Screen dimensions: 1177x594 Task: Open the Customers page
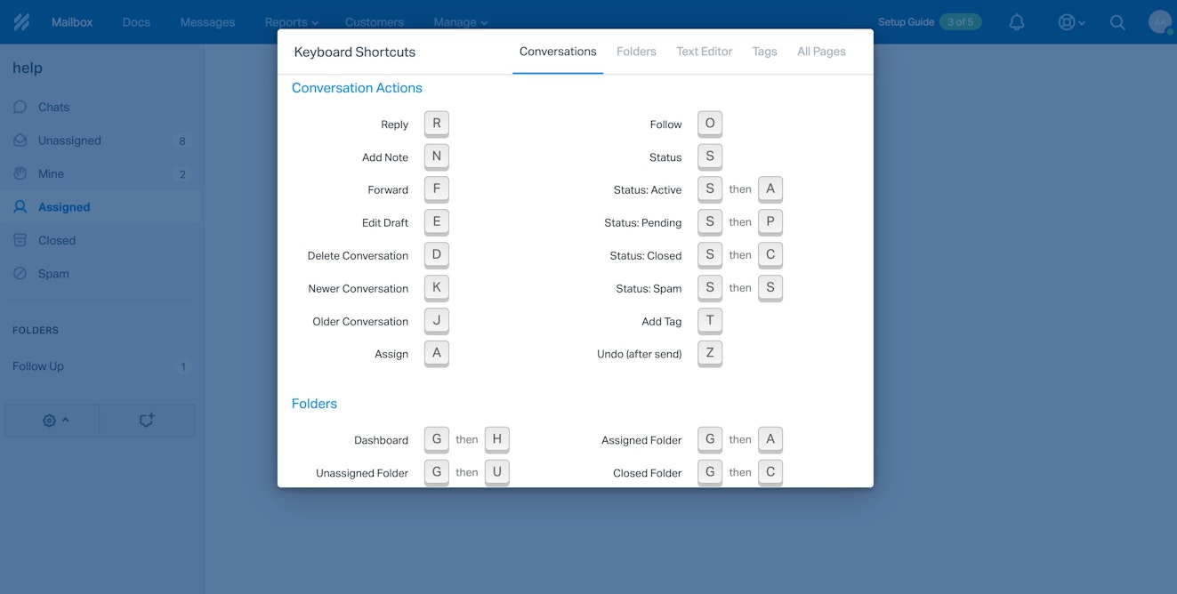(374, 22)
